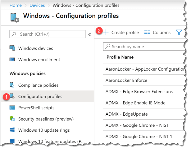Click the Filter funnel icon
This screenshot has height=150, width=191.
pos(179,32)
